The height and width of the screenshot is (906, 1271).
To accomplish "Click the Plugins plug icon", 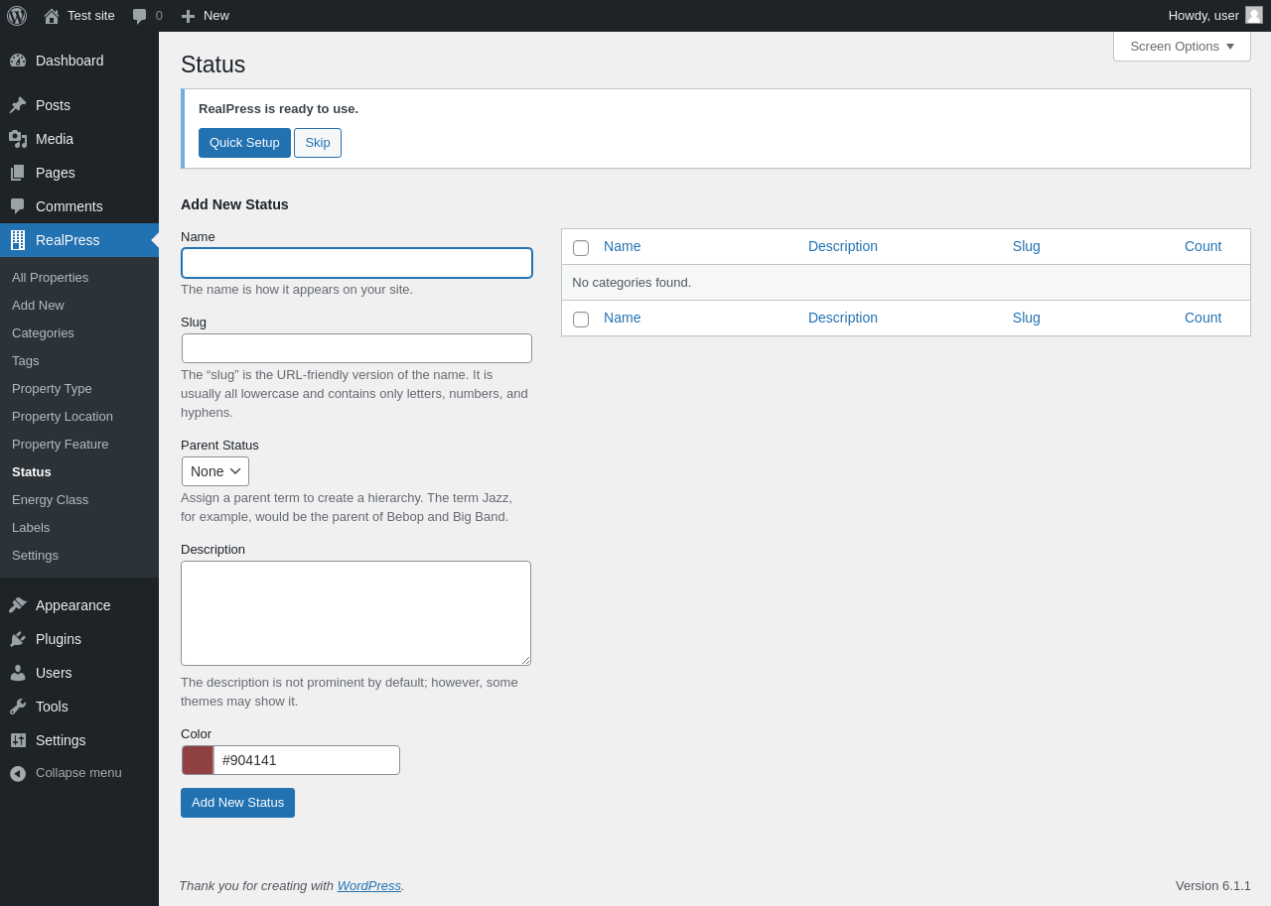I will (x=18, y=639).
